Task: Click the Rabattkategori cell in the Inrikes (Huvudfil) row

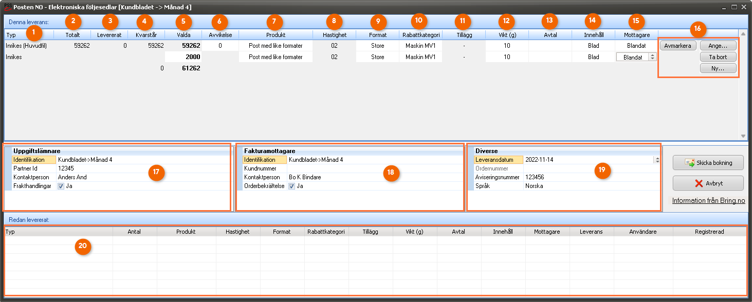Action: click(420, 46)
